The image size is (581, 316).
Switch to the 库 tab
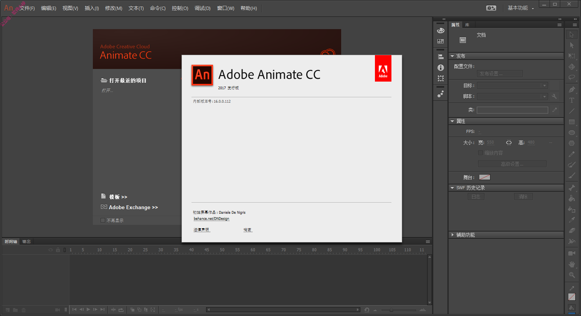pos(467,25)
